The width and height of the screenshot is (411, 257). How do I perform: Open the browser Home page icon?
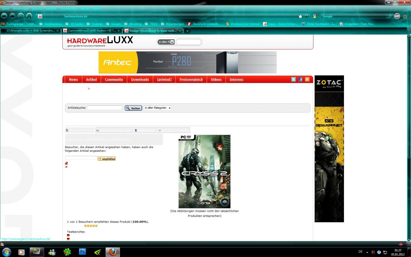29,16
